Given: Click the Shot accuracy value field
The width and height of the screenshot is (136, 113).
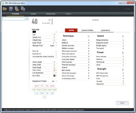Looking at the screenshot, I should [89, 62].
